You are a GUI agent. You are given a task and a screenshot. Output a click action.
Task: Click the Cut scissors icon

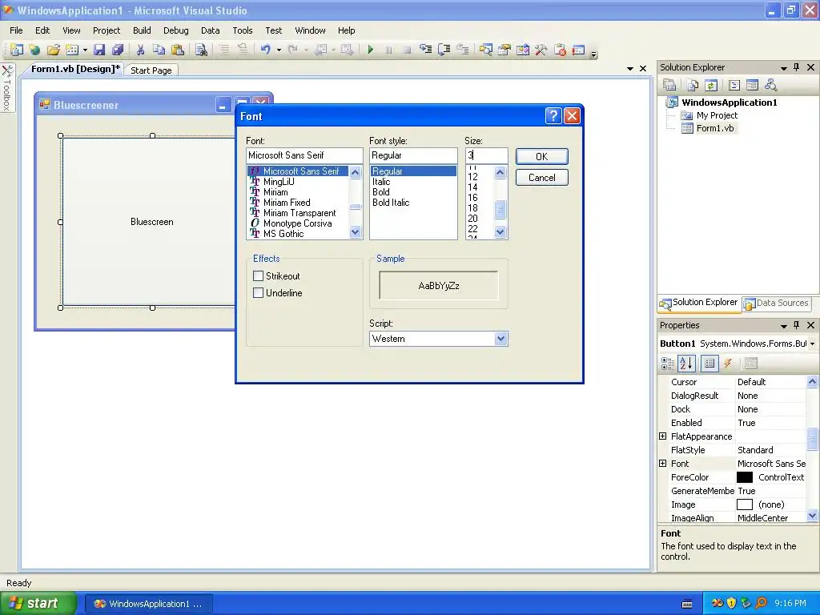click(x=140, y=50)
